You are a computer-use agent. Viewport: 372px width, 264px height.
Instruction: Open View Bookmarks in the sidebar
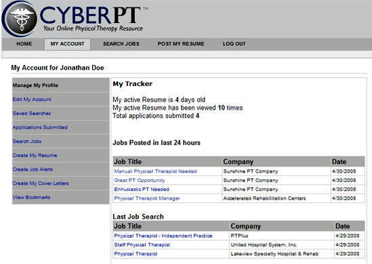(x=31, y=197)
